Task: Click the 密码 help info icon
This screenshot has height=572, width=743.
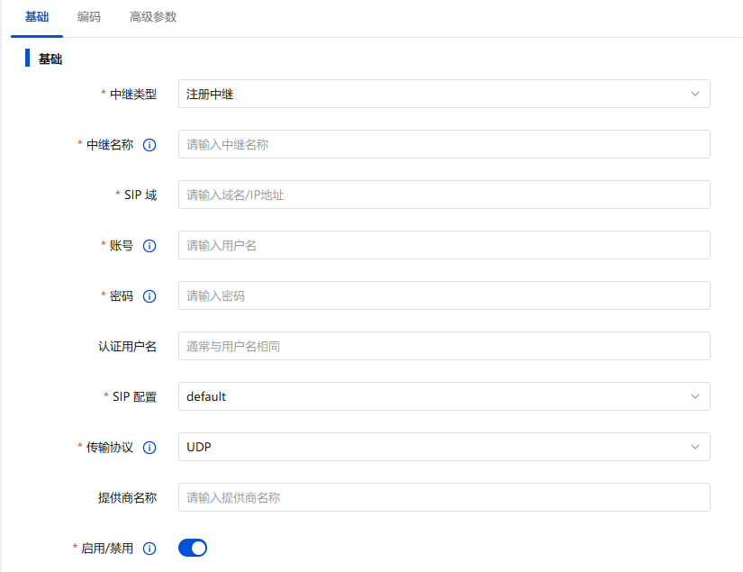Action: (x=150, y=295)
